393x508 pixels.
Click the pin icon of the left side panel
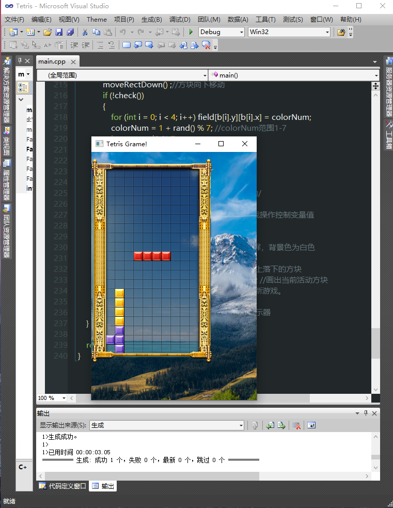click(20, 60)
